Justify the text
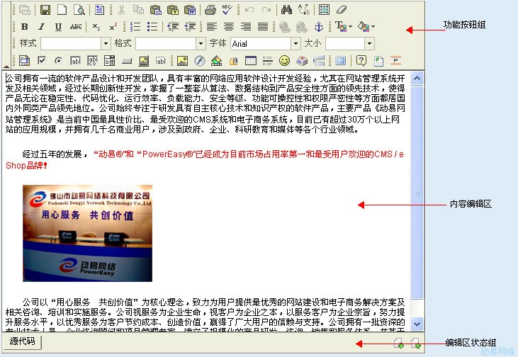The height and width of the screenshot is (357, 518). (x=263, y=26)
